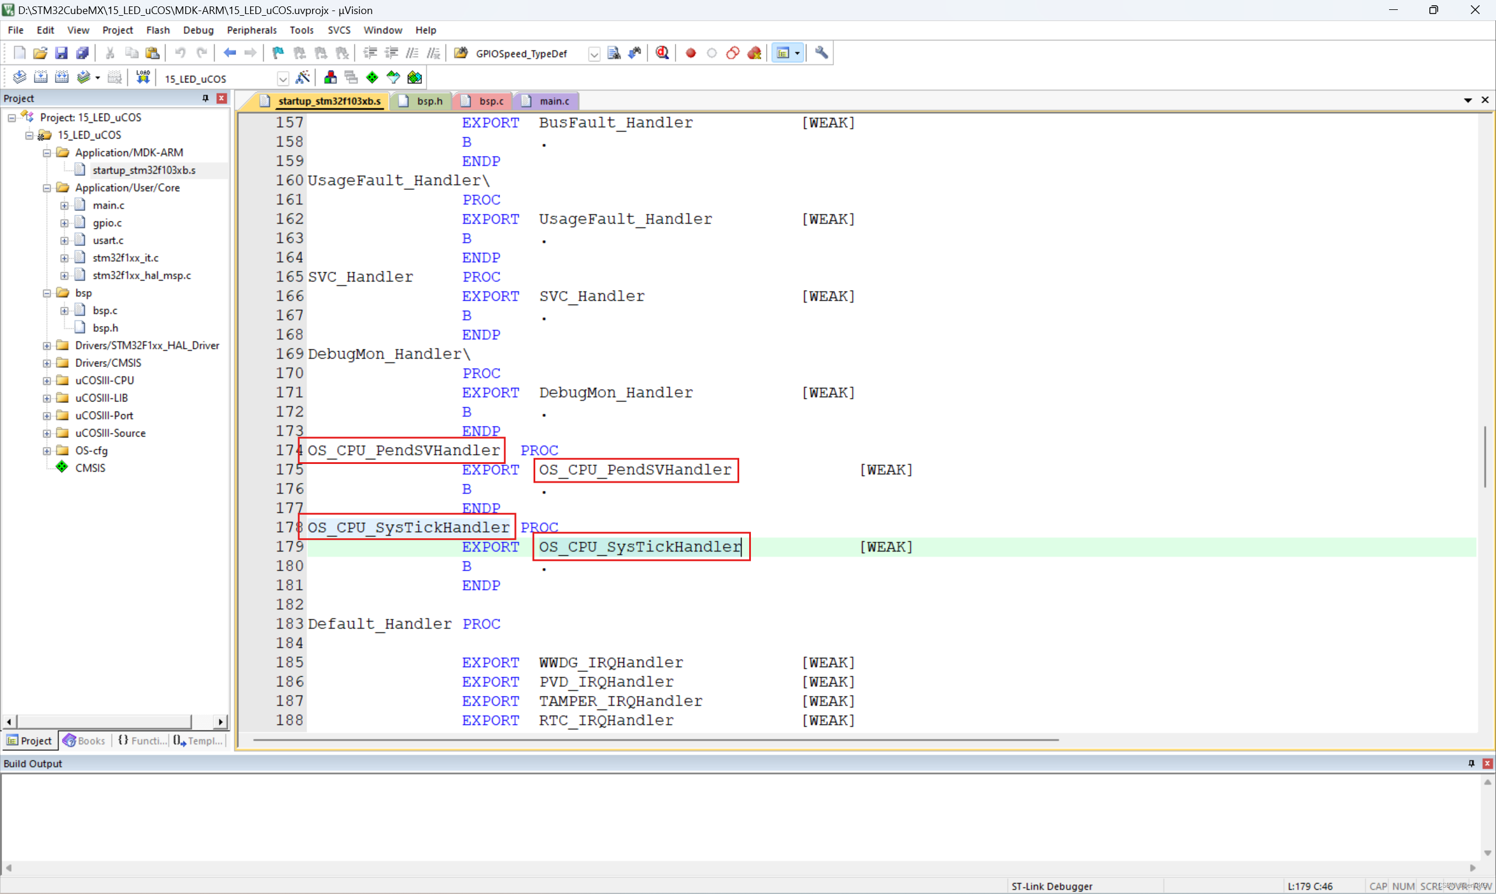
Task: Switch to main.c editor tab
Action: 547,101
